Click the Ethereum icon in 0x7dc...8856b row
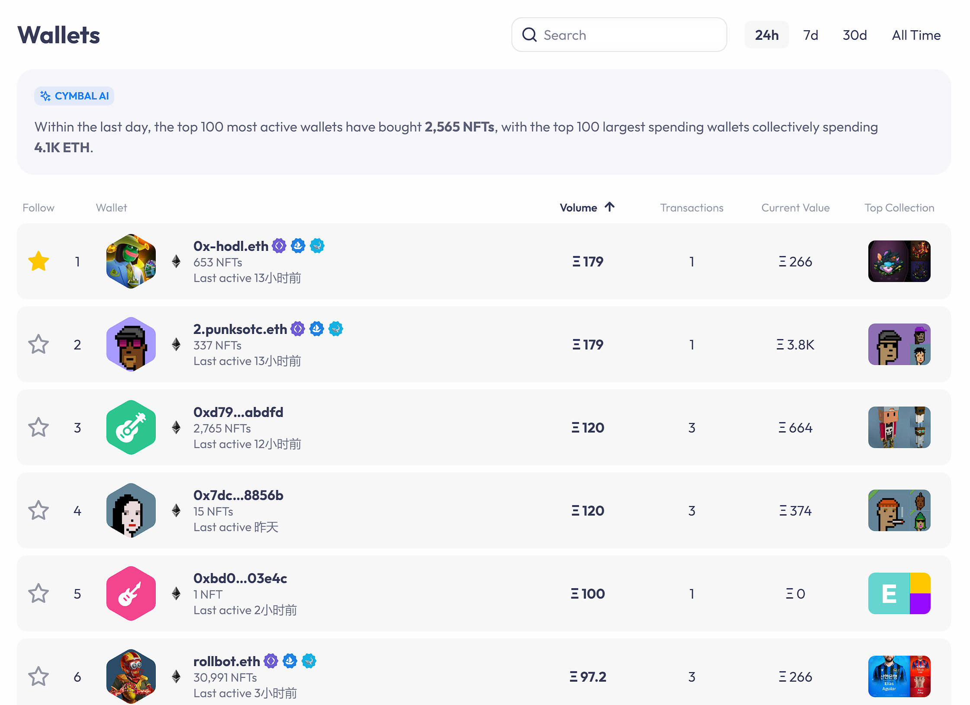Viewport: 970px width, 705px height. coord(176,510)
